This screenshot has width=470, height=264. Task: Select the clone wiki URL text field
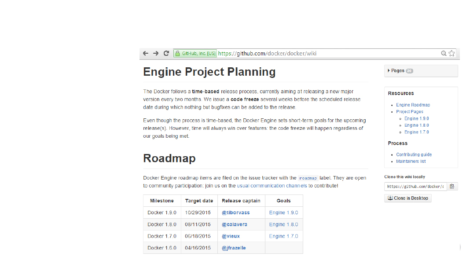point(415,187)
